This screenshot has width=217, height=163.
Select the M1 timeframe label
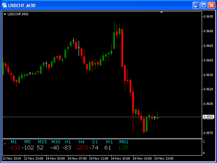[x=14, y=142]
